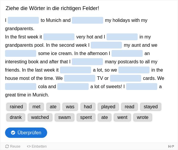The image size is (178, 150).
Task: Choose the 'read' draggable word
Action: tap(129, 107)
